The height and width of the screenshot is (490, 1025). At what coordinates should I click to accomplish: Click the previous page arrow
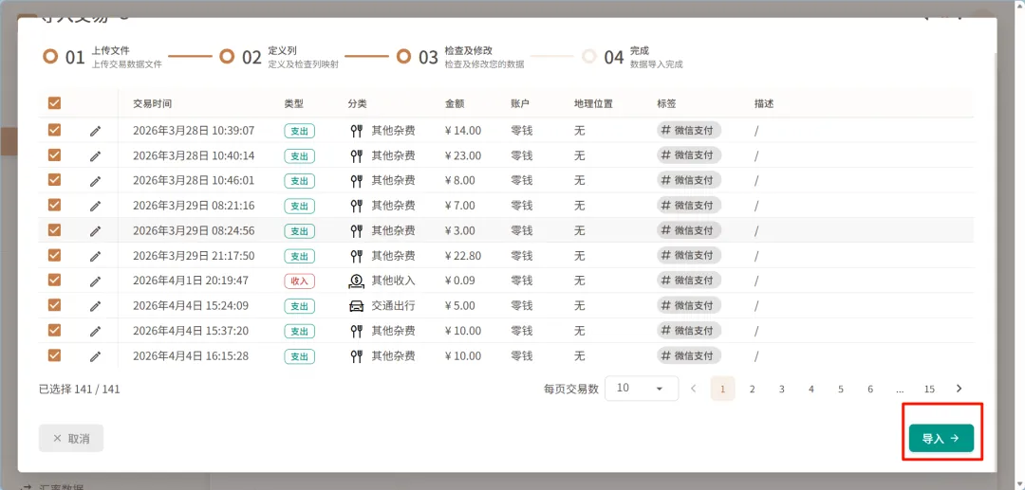tap(694, 389)
